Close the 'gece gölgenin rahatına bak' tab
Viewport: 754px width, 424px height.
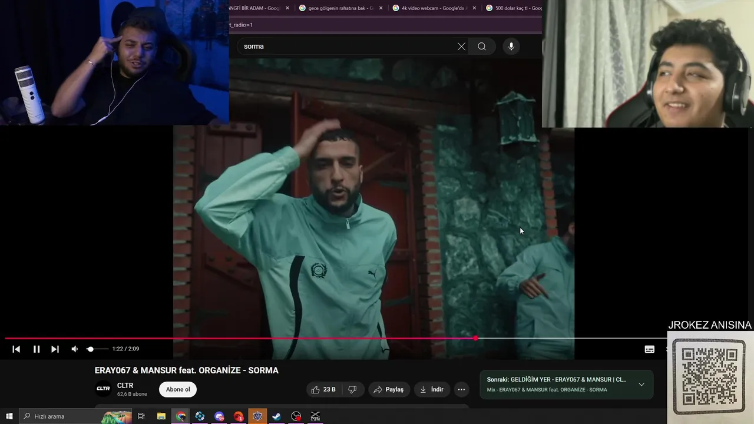click(x=381, y=8)
